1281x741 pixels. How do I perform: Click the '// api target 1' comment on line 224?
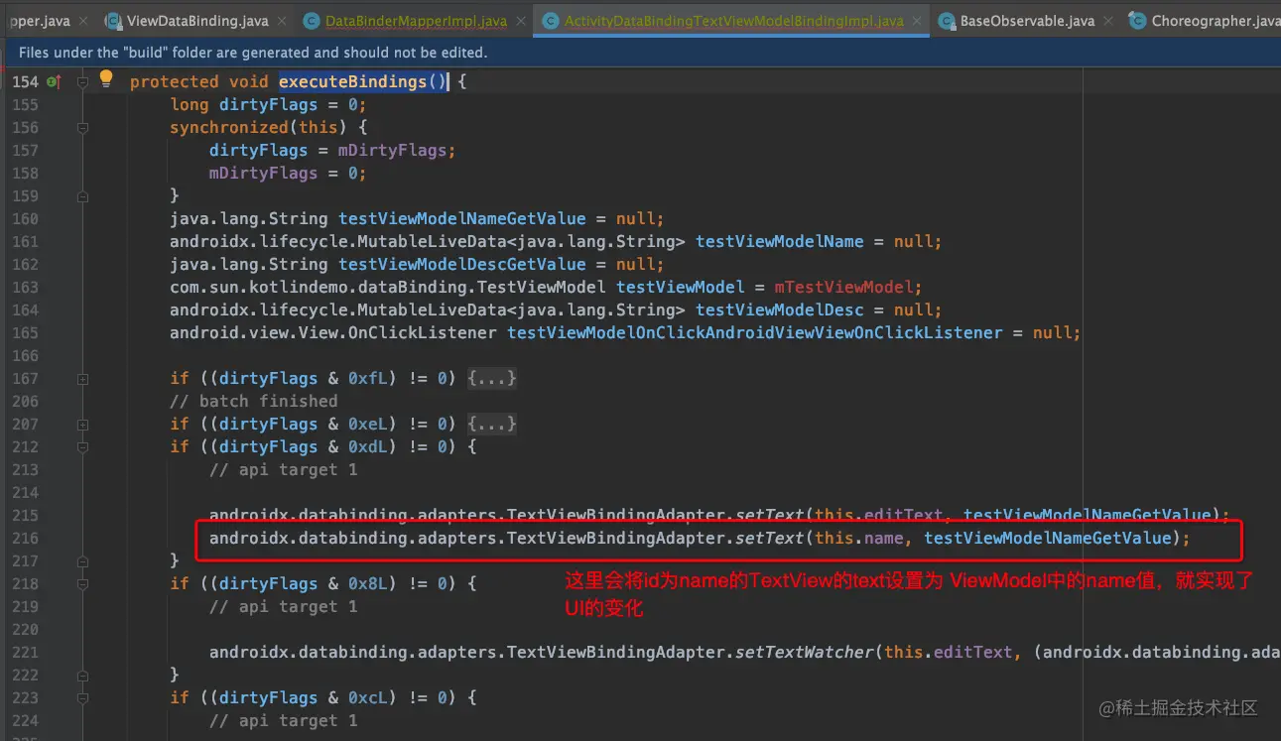tap(284, 720)
